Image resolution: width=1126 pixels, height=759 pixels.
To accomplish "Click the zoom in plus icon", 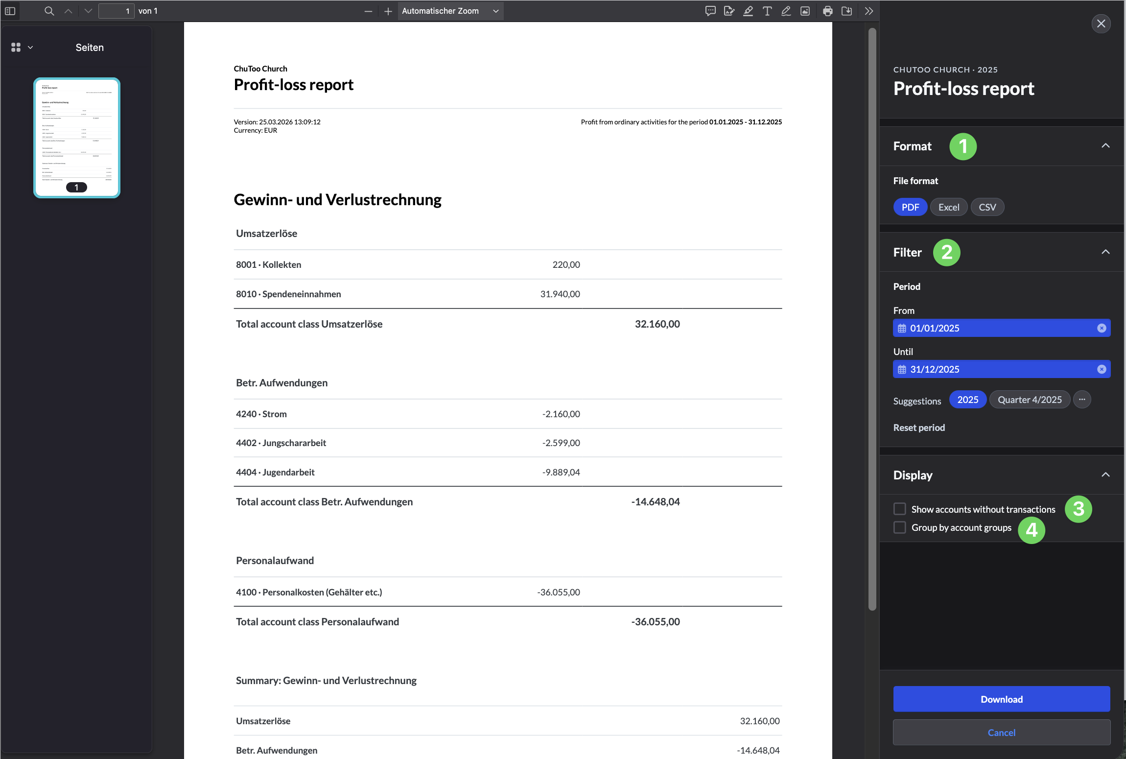I will [x=388, y=11].
